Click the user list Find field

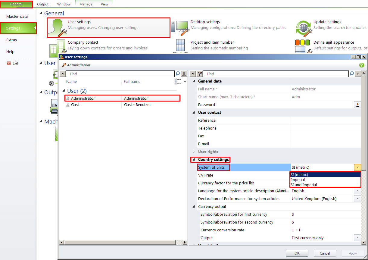(120, 74)
